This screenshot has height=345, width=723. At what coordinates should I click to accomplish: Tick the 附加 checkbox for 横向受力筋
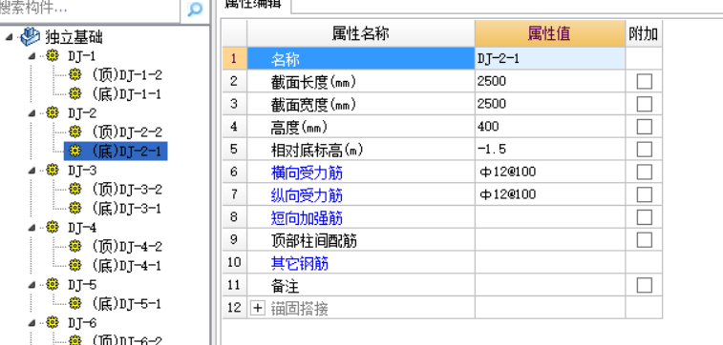click(644, 172)
